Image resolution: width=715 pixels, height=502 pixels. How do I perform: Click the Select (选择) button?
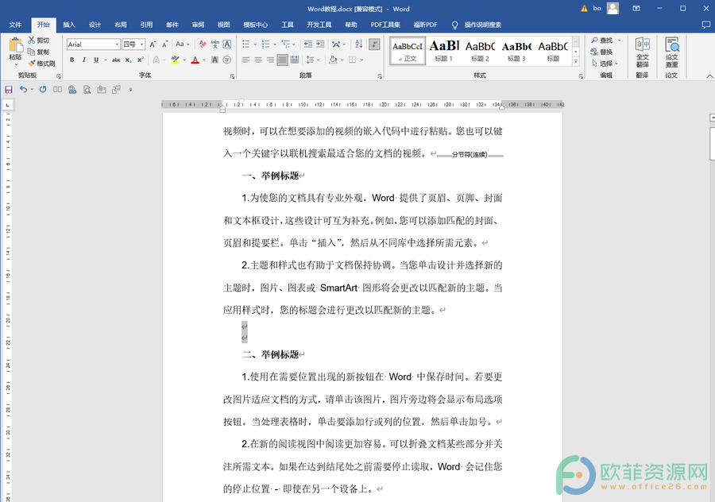pos(603,64)
